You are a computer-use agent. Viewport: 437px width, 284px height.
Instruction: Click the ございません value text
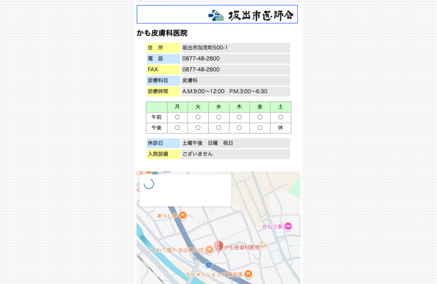[x=198, y=154]
